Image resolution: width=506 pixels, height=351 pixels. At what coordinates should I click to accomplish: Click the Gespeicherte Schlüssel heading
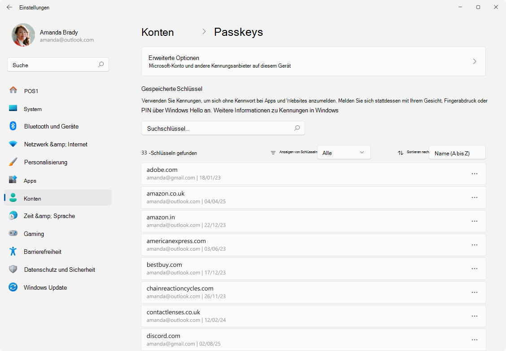(x=172, y=89)
